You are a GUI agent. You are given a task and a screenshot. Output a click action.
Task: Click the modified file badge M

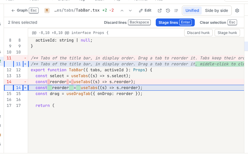[47, 11]
